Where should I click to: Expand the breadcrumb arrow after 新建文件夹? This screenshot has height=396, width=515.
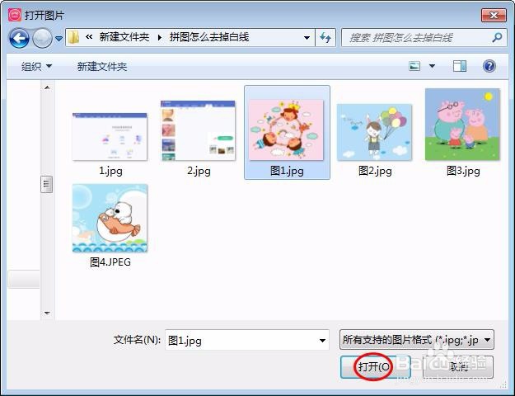pos(160,37)
